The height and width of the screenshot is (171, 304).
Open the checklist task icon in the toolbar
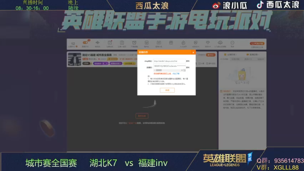pos(110,43)
